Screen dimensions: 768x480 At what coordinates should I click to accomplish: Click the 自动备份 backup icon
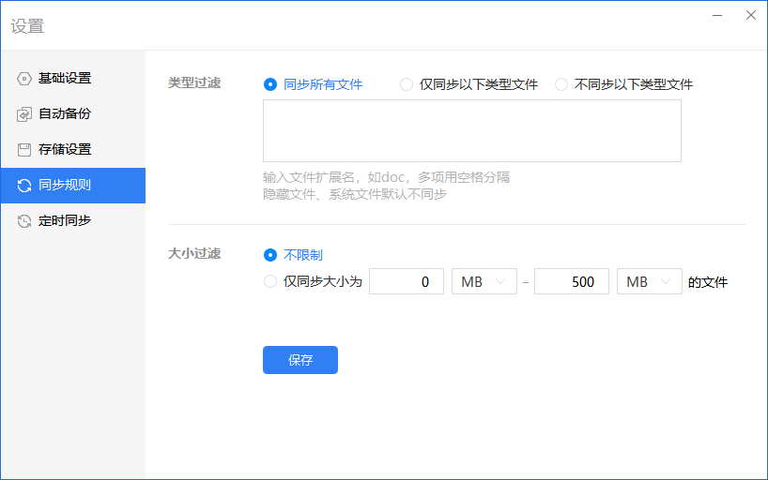(24, 114)
